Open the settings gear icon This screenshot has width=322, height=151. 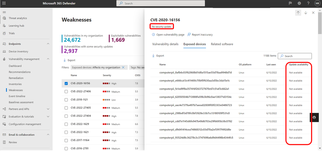click(x=299, y=3)
